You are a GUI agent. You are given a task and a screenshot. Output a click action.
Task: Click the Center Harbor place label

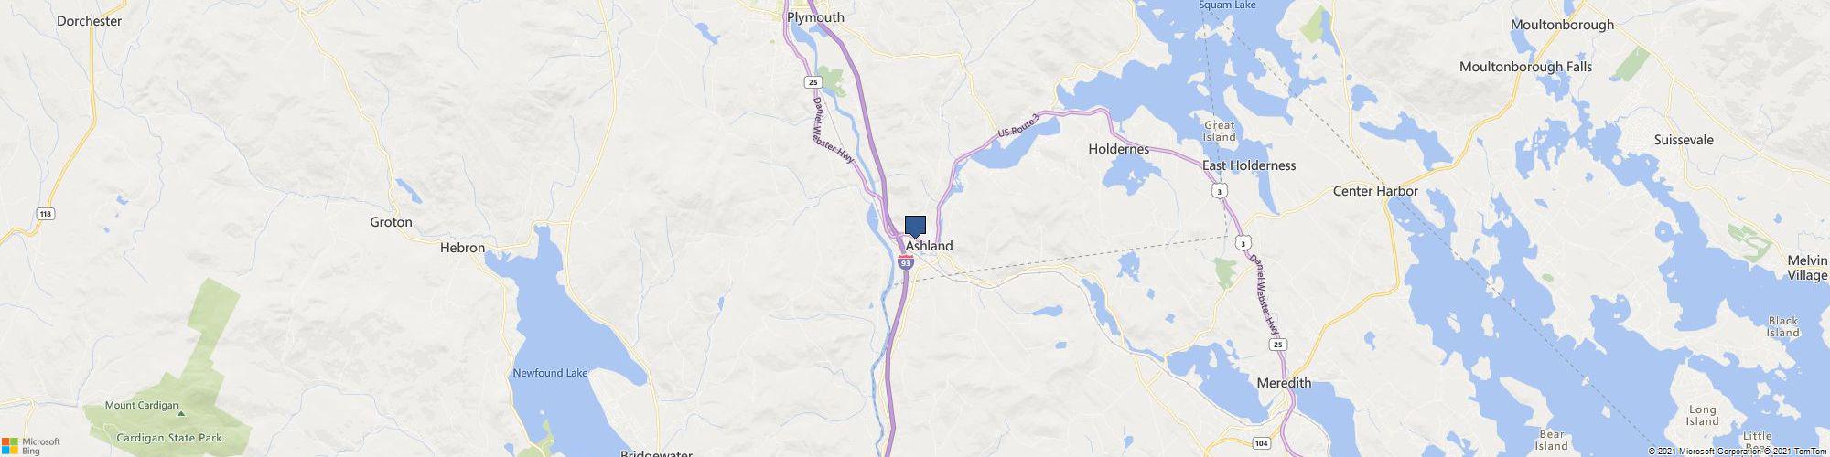(1375, 191)
